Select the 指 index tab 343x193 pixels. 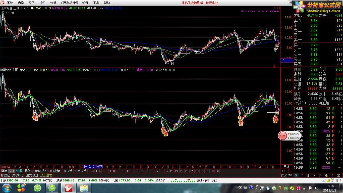point(326,175)
